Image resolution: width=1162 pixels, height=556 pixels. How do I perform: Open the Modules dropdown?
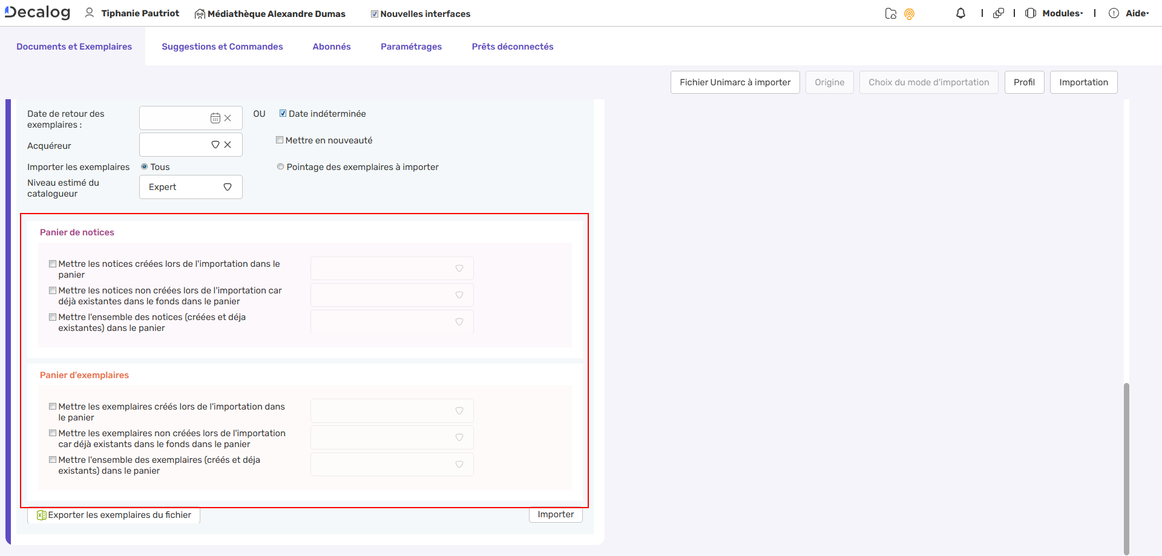pos(1058,13)
